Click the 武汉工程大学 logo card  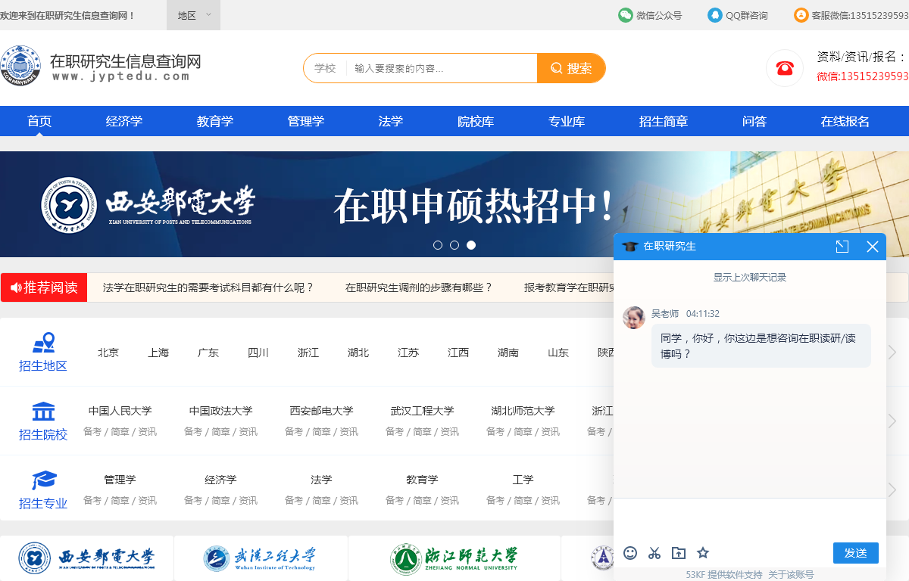click(x=261, y=558)
